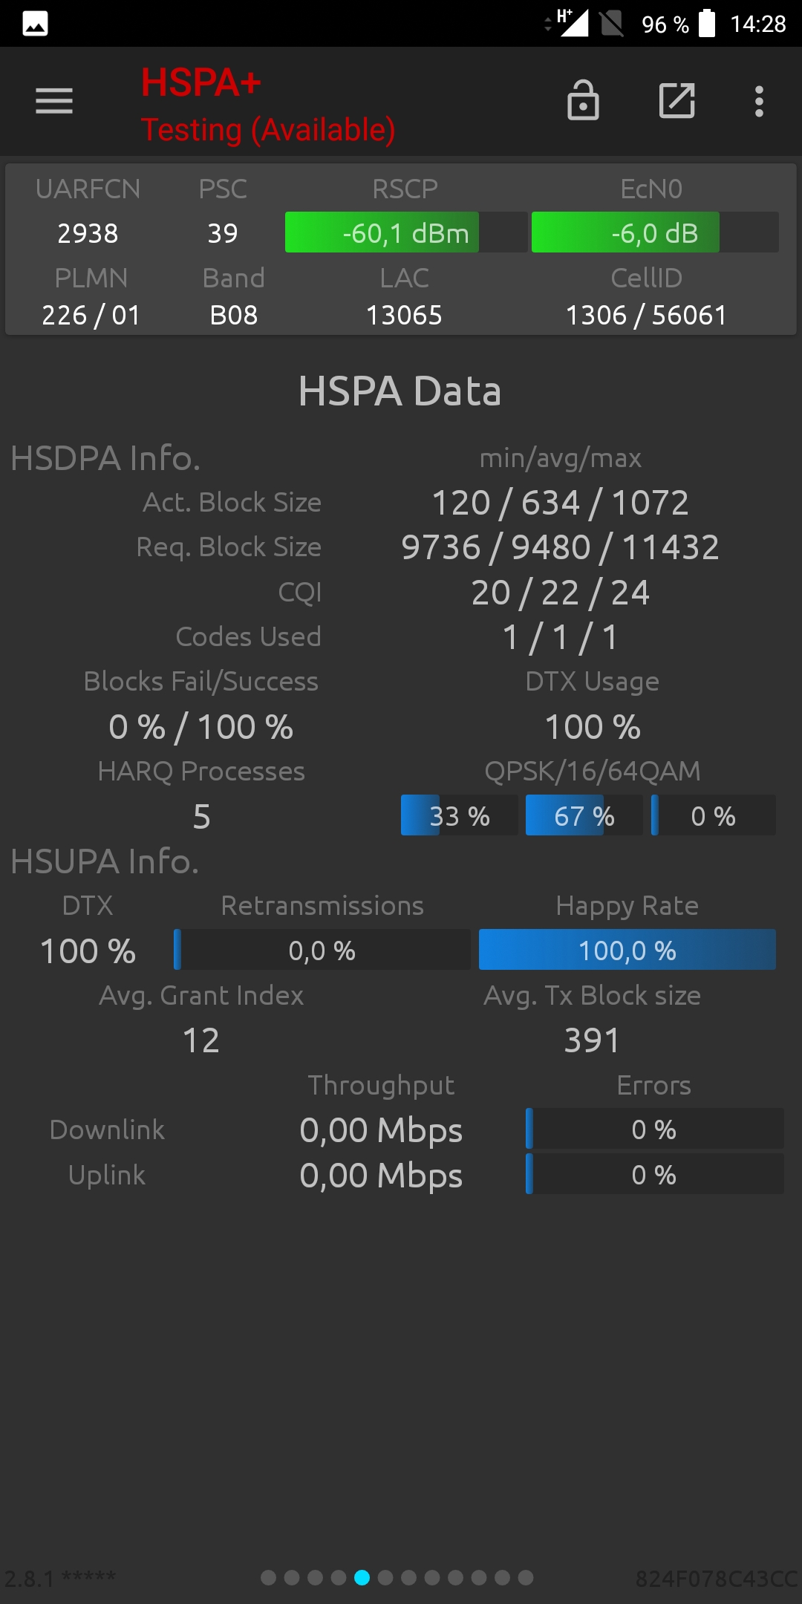Select the sixth page indicator dot
This screenshot has width=802, height=1604.
385,1577
